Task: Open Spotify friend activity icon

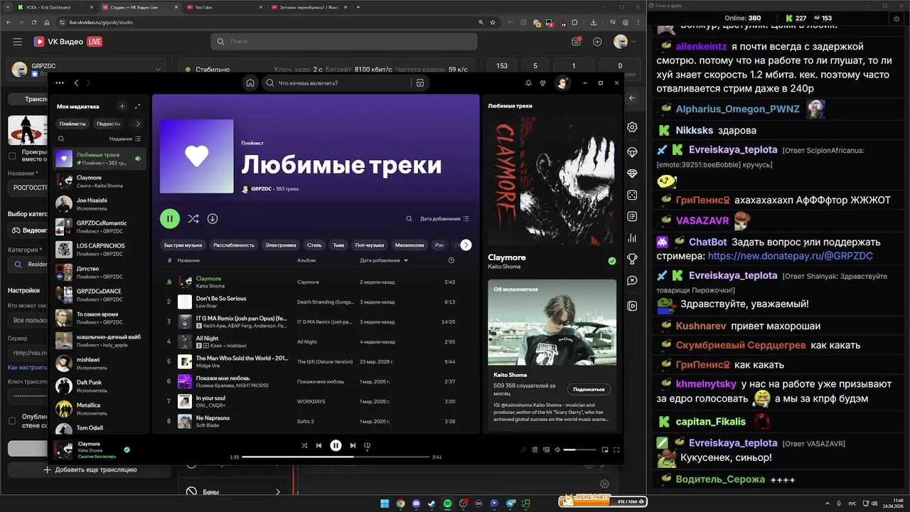Action: (543, 83)
